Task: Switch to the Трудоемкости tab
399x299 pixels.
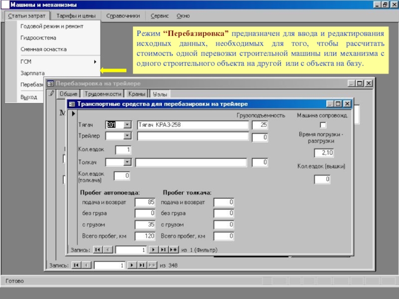Action: (x=103, y=94)
